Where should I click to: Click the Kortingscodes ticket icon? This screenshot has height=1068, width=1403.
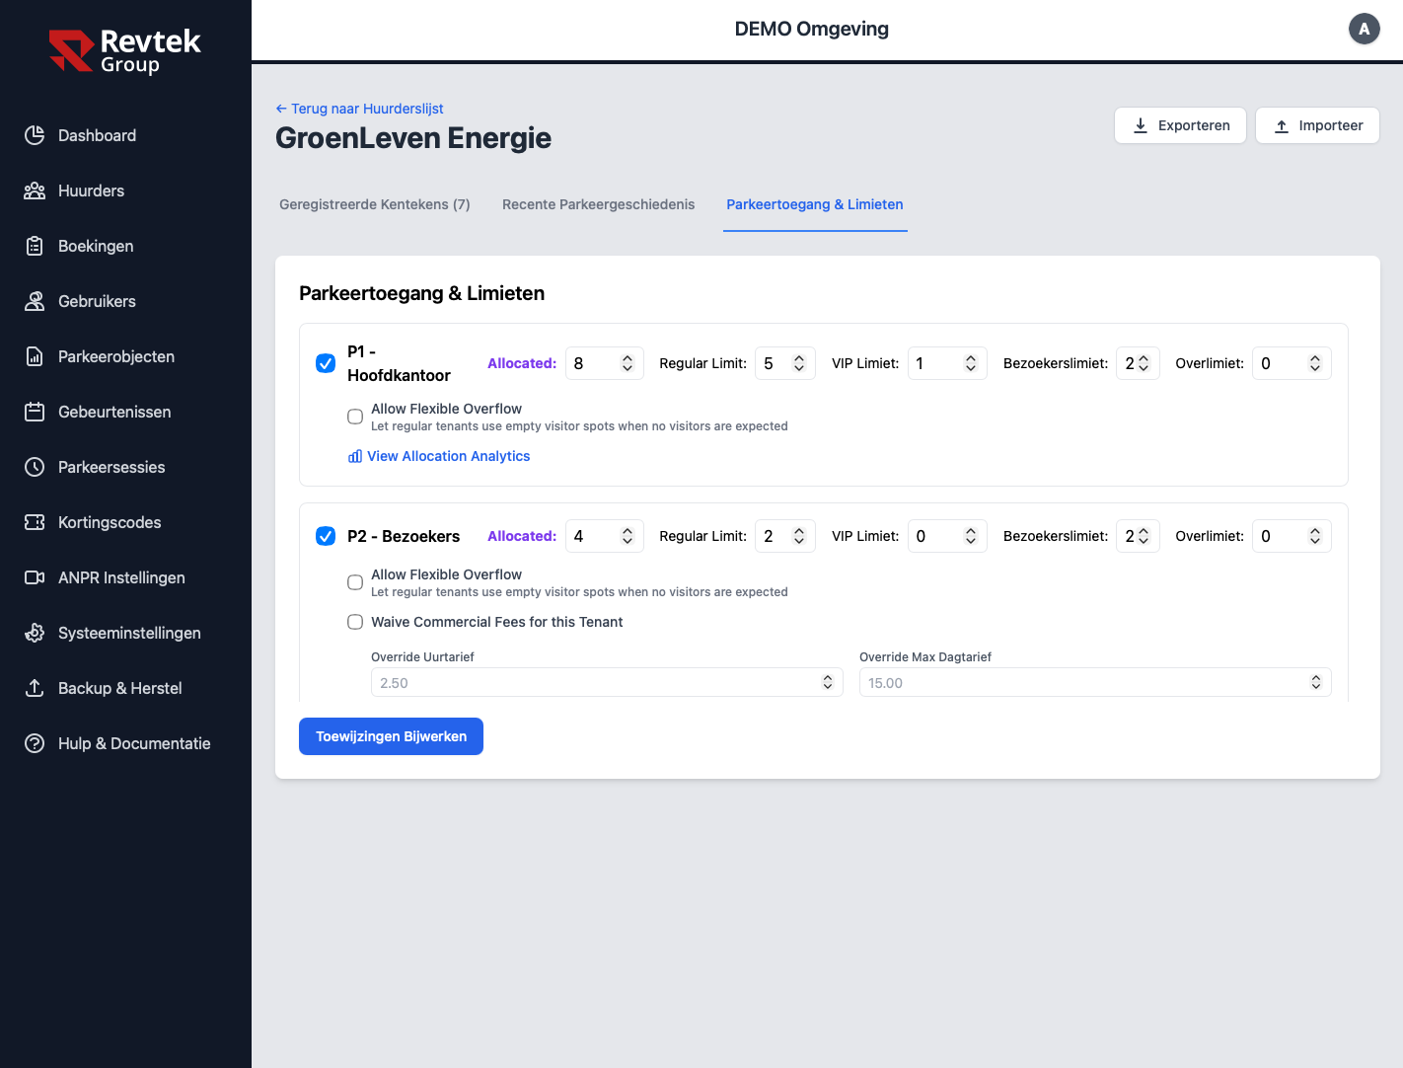tap(35, 522)
